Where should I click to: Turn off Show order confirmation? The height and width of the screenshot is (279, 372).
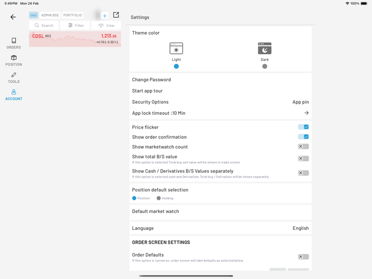[303, 137]
